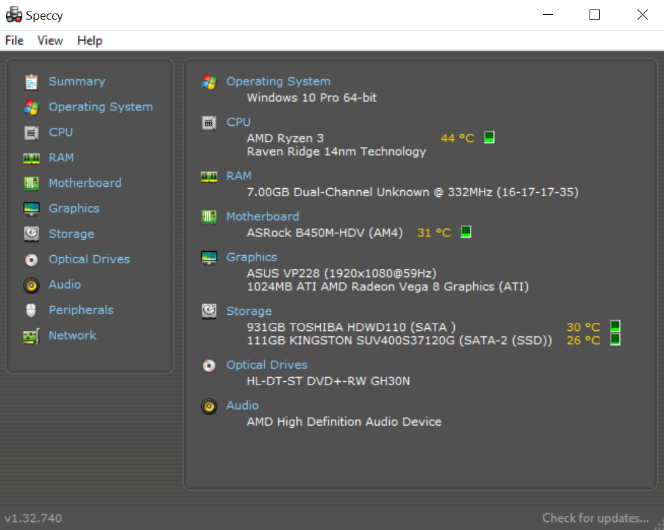Click the ASUS VP228 monitor entry

[x=341, y=273]
